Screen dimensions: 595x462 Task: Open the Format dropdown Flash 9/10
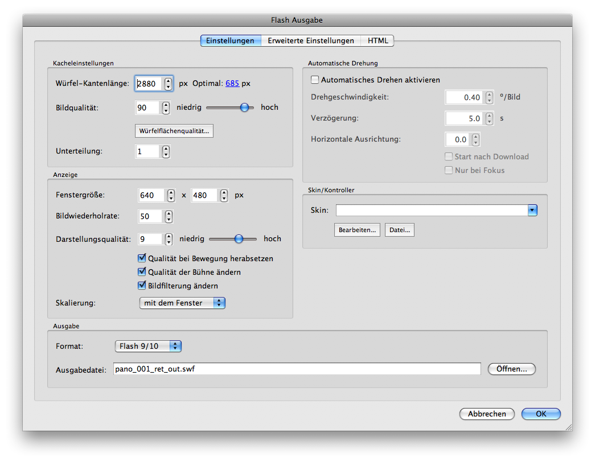(x=148, y=346)
